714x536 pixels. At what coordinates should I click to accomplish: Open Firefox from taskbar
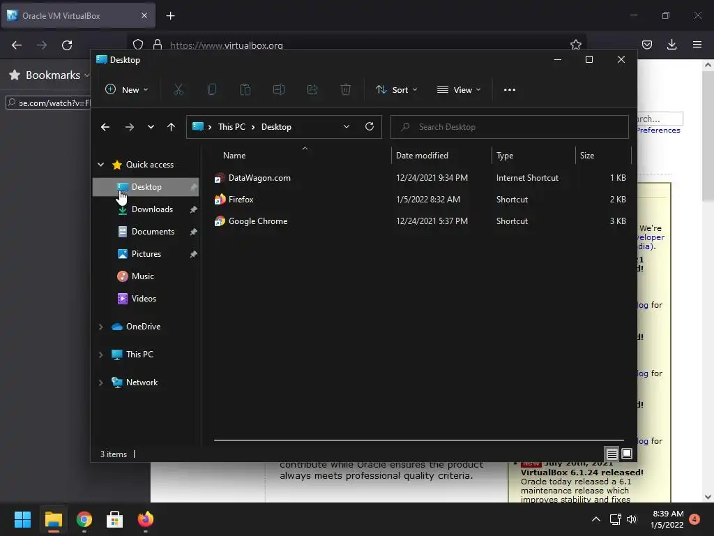tap(146, 519)
